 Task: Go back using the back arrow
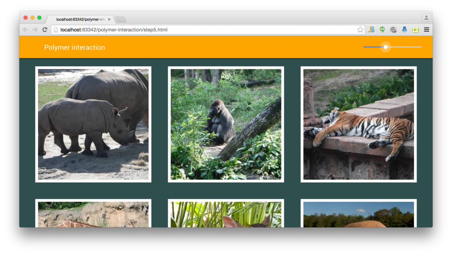(x=26, y=30)
